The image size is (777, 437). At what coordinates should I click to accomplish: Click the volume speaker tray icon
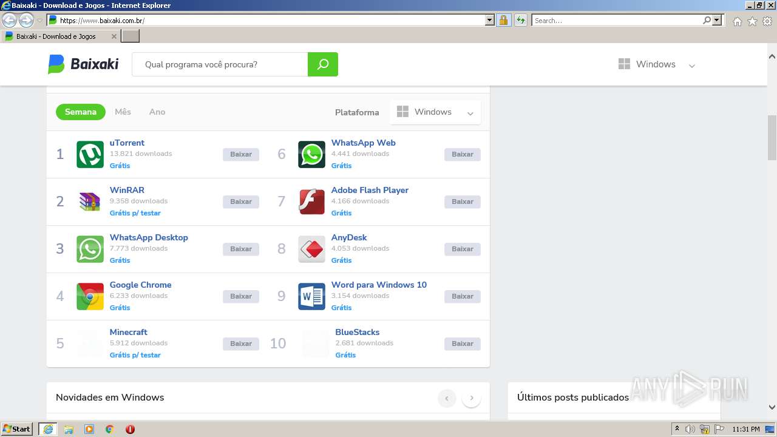[x=690, y=429]
